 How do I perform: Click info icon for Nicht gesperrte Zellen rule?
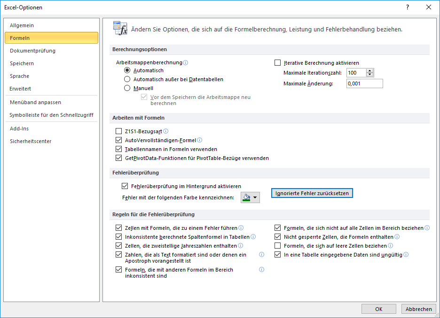pos(397,237)
